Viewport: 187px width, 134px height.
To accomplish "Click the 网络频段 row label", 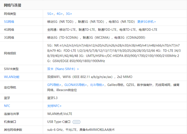I will 10,53.
